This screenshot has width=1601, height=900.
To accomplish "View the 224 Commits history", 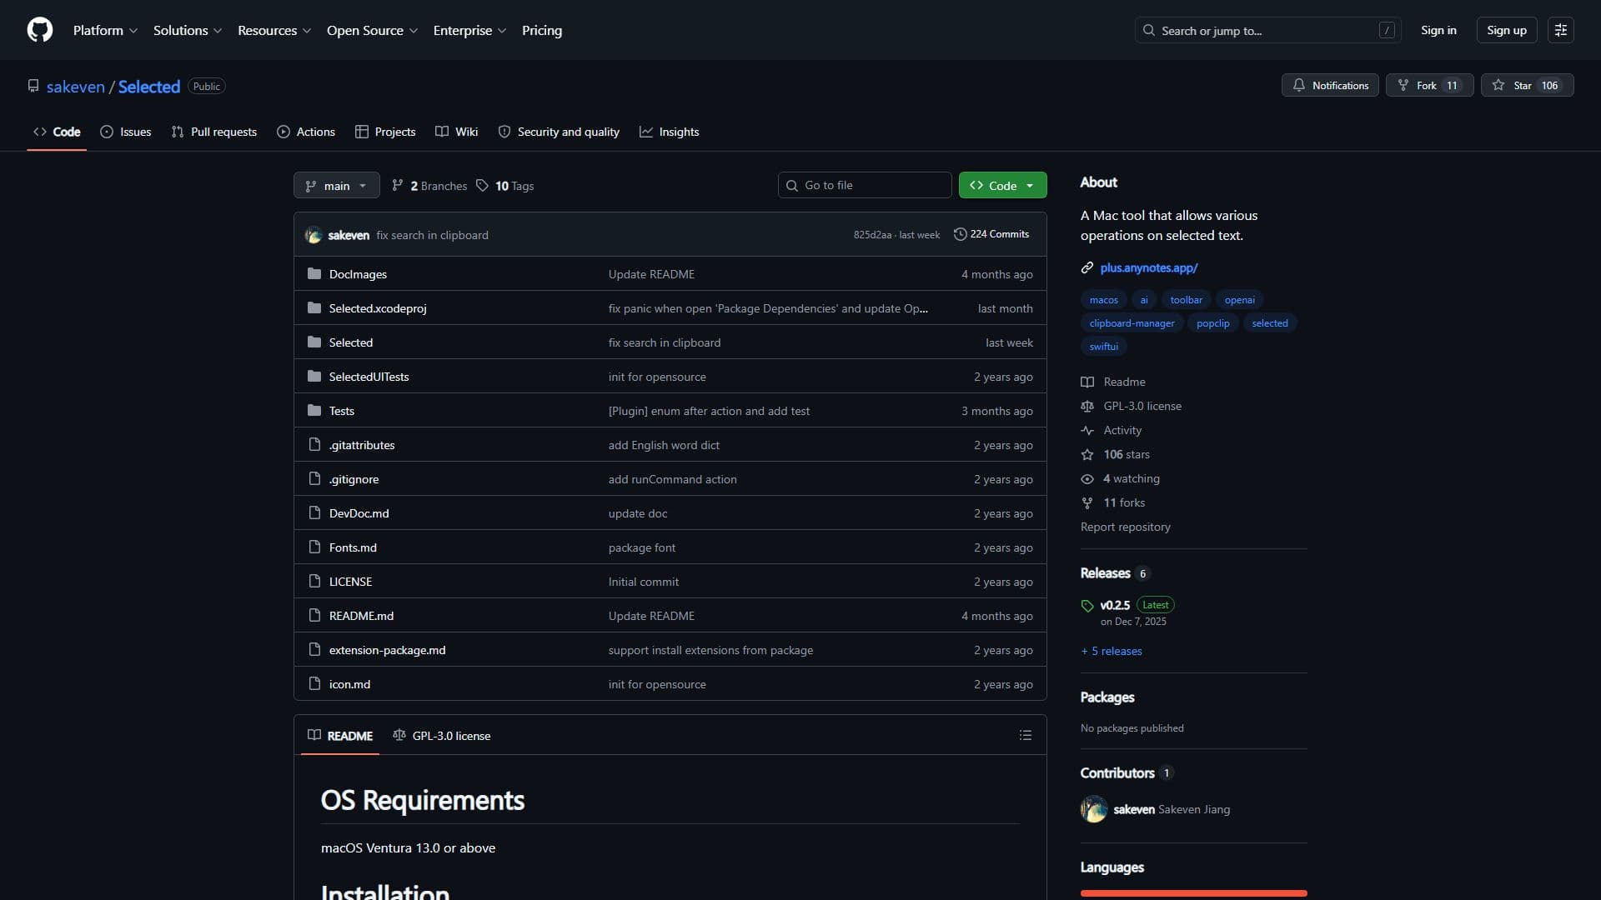I will pyautogui.click(x=991, y=234).
